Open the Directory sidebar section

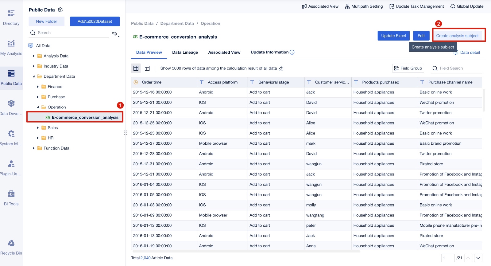click(x=11, y=18)
